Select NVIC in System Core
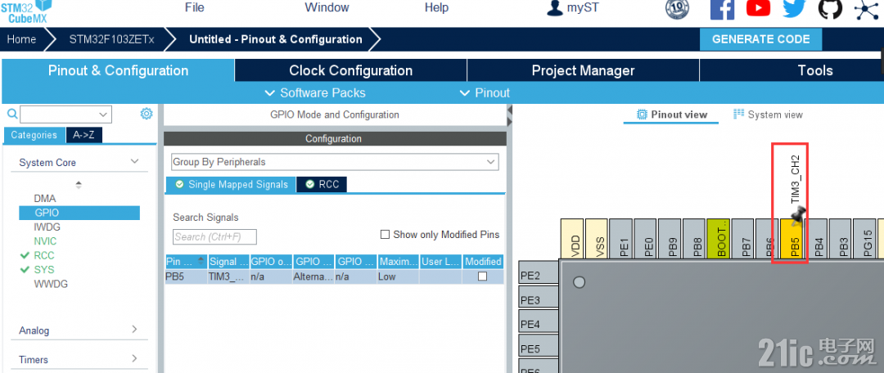884x373 pixels. point(45,241)
